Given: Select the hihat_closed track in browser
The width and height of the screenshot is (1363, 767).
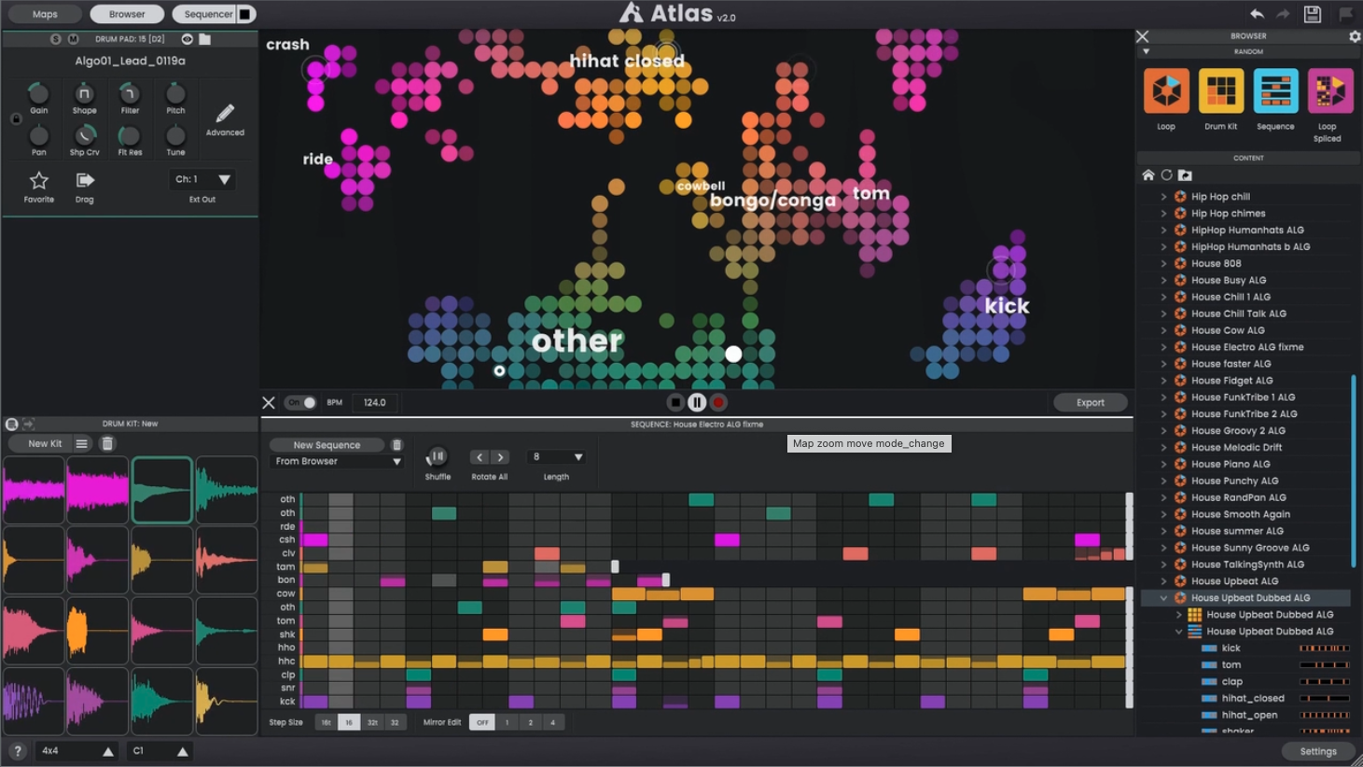Looking at the screenshot, I should pos(1252,699).
